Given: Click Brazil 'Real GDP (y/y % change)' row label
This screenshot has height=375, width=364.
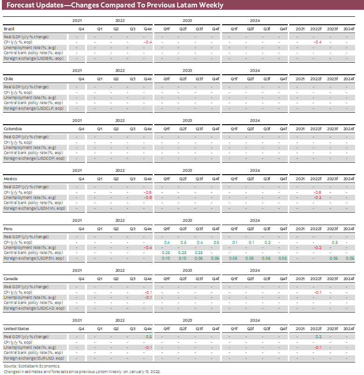Looking at the screenshot, I should pos(26,37).
